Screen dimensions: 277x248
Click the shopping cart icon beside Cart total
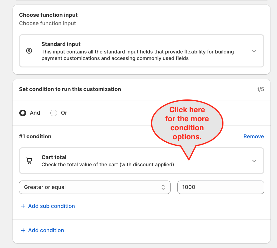click(29, 161)
